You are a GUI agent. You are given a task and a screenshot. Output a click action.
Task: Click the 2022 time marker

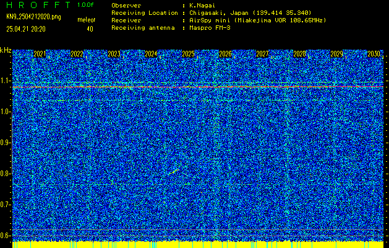click(77, 54)
